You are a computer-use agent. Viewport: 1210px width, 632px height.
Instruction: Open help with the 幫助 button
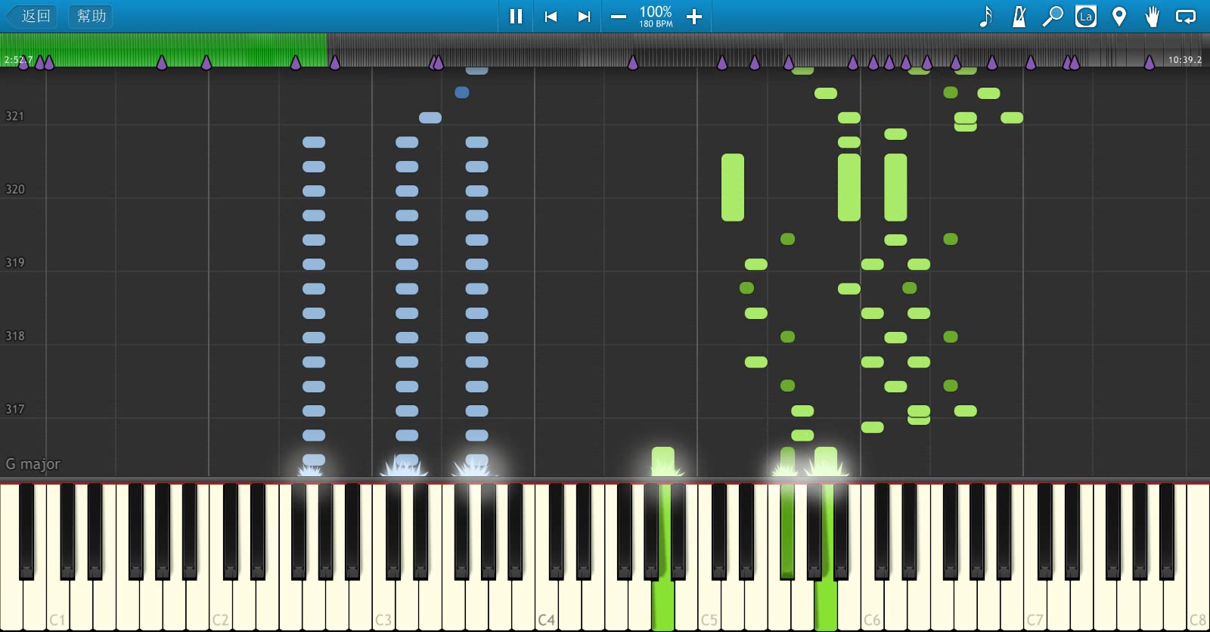(91, 16)
